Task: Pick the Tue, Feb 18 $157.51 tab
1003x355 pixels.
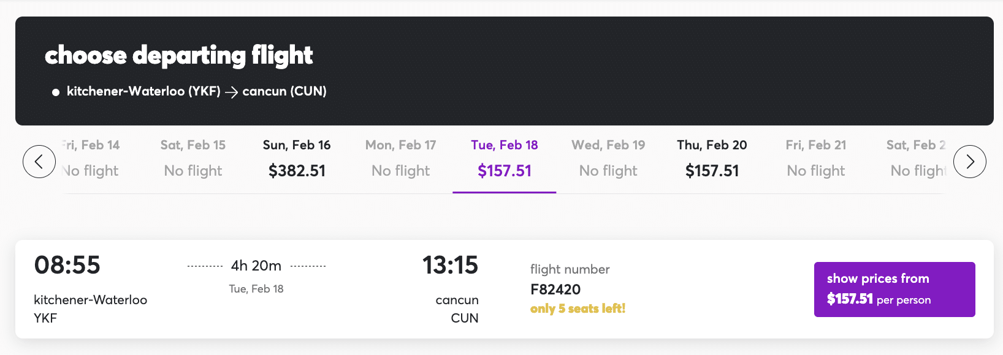Action: point(505,159)
